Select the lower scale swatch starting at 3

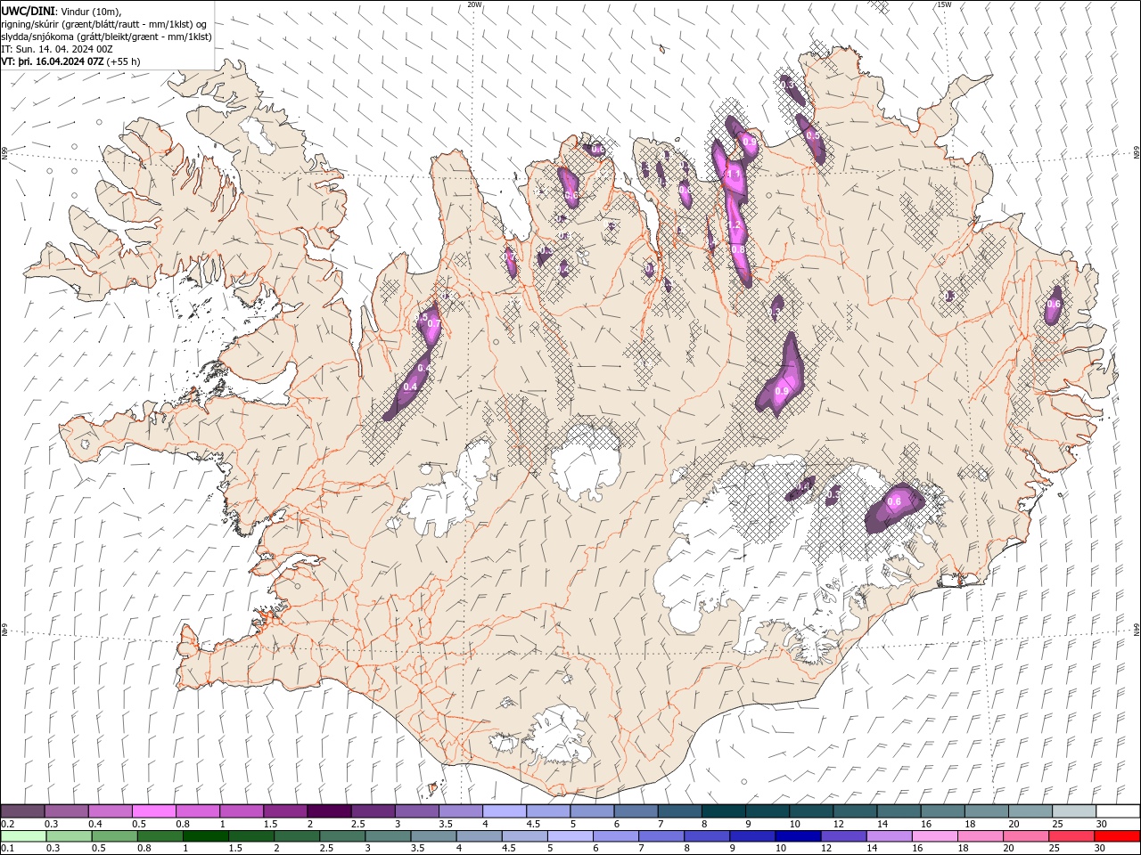(x=388, y=836)
